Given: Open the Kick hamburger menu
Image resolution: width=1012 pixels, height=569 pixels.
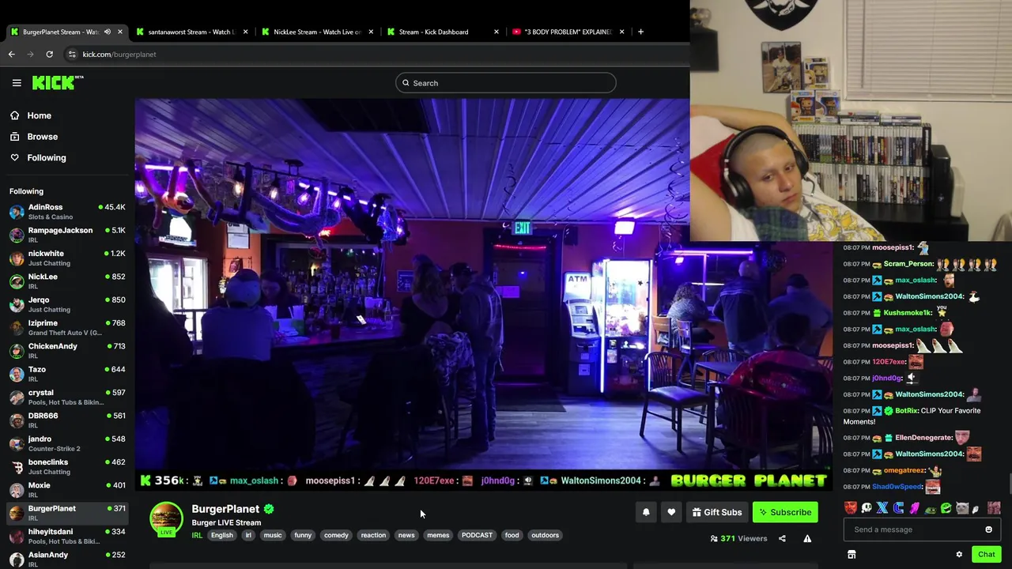Looking at the screenshot, I should click(x=17, y=82).
